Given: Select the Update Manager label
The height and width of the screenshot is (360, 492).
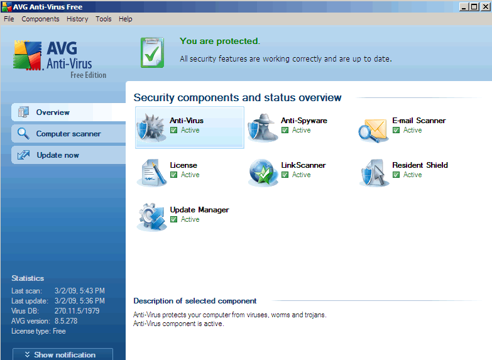Looking at the screenshot, I should click(199, 210).
